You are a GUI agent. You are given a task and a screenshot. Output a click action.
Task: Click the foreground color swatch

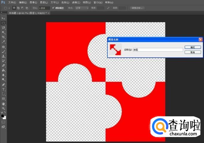coord(3,116)
